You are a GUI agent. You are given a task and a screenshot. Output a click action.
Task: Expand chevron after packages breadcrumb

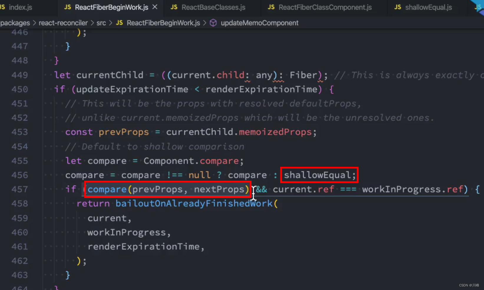[34, 23]
